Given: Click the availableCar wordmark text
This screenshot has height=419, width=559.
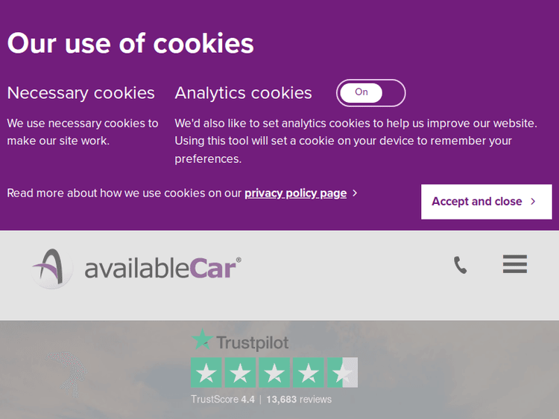Looking at the screenshot, I should click(x=162, y=268).
